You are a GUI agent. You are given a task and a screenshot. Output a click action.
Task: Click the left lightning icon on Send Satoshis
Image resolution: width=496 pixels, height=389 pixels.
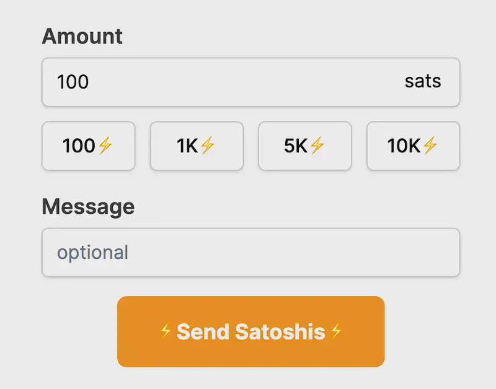point(165,332)
